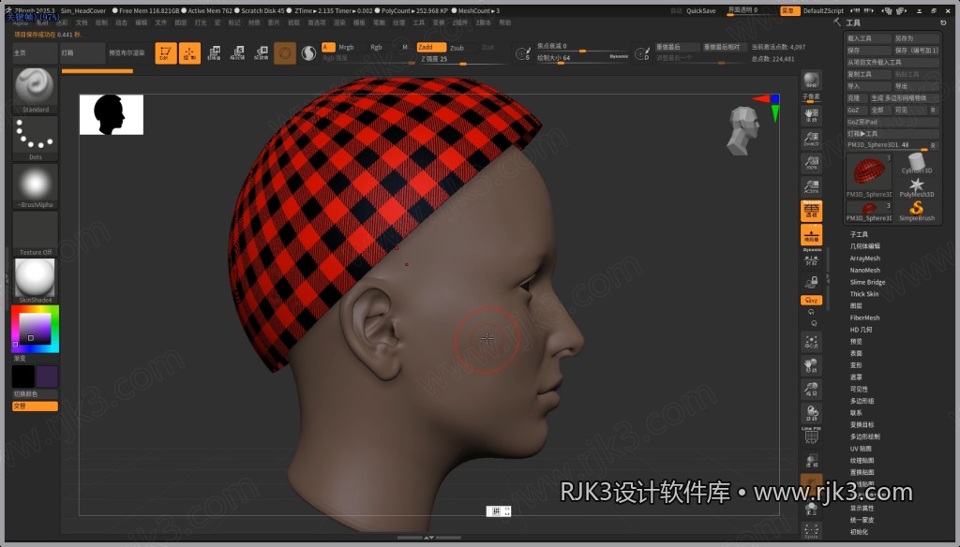Click the Zoom2D icon
The image size is (960, 547).
811,139
